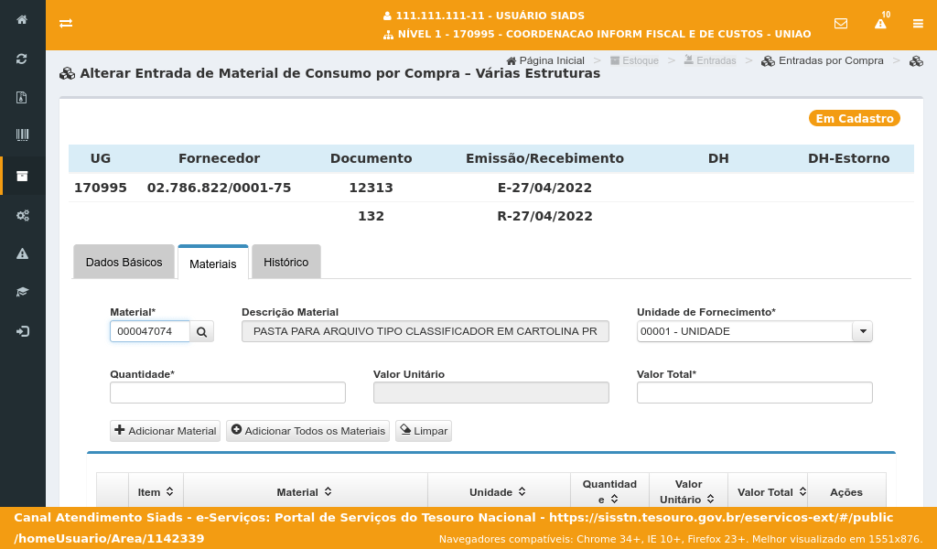
Task: Open the hamburger menu in header
Action: 918,23
